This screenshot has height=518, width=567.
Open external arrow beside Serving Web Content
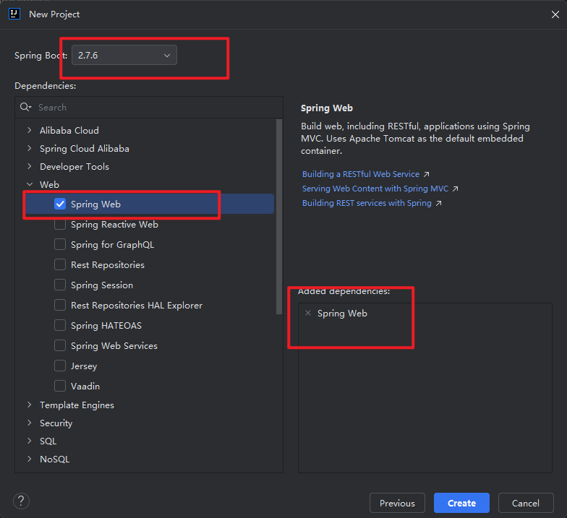click(456, 189)
